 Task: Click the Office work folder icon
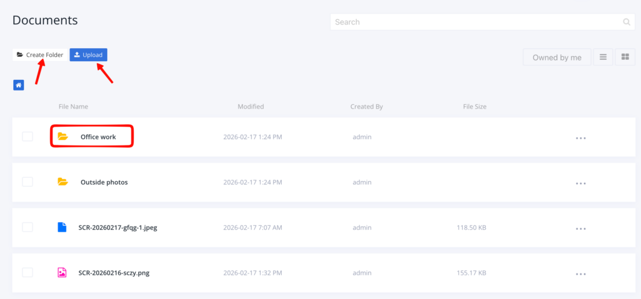tap(63, 136)
